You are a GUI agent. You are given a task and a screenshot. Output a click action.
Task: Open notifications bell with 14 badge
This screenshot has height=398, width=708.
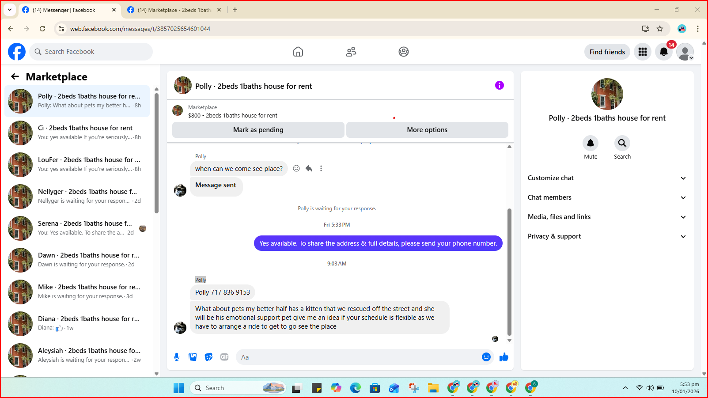664,52
